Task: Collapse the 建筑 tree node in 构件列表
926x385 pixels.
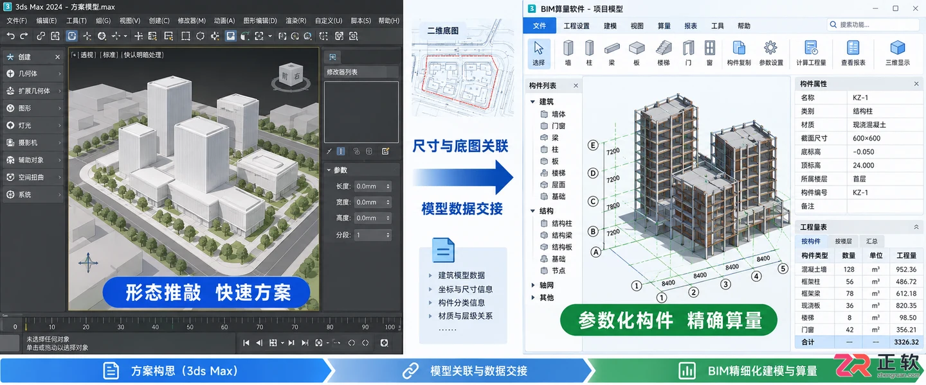Action: click(532, 101)
